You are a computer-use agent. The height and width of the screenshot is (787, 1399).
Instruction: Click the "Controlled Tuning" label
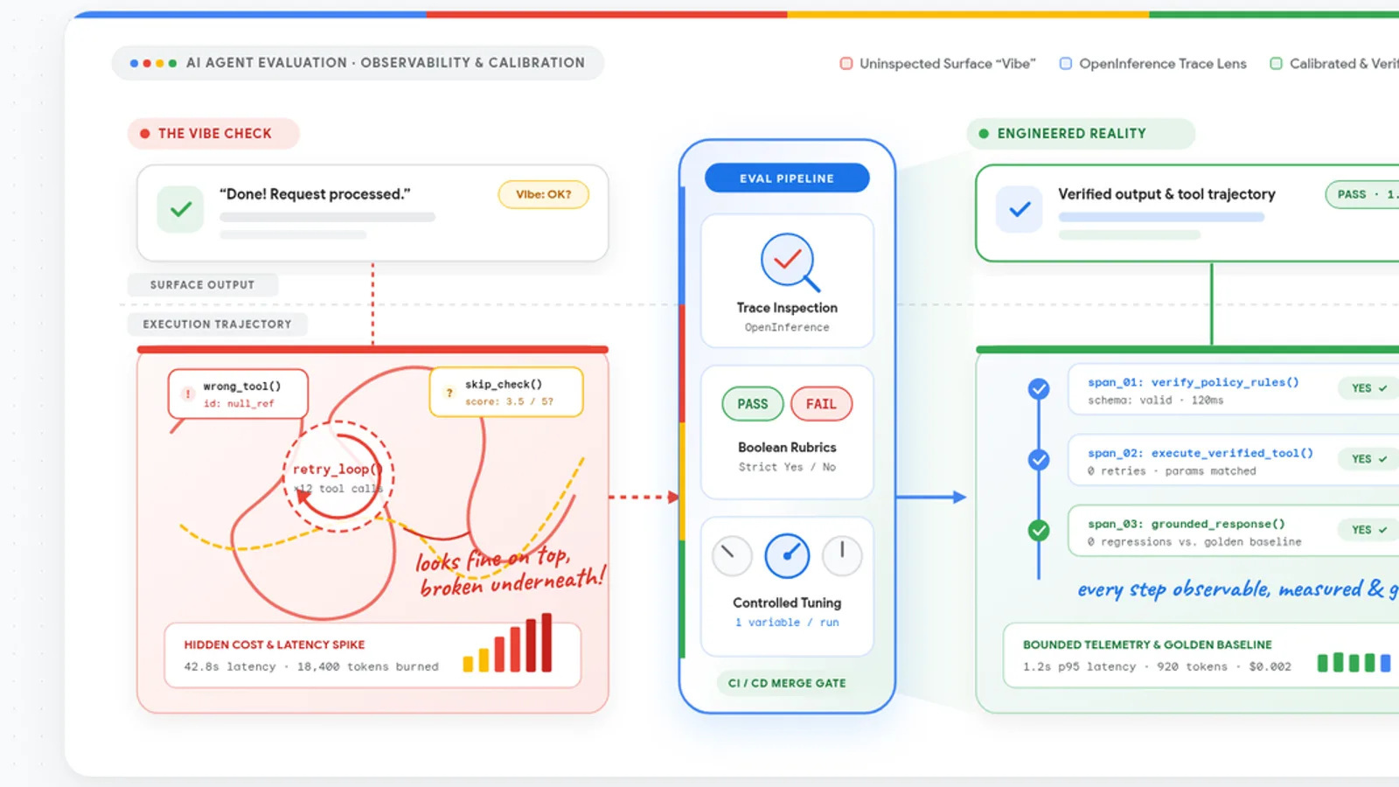coord(787,602)
